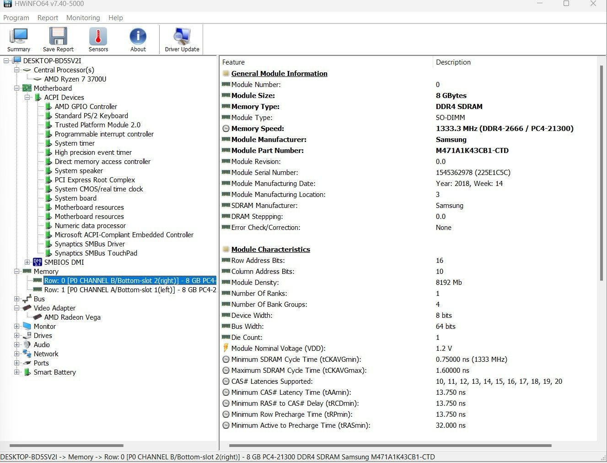Click the folder icon beside General Module Information

coord(226,73)
